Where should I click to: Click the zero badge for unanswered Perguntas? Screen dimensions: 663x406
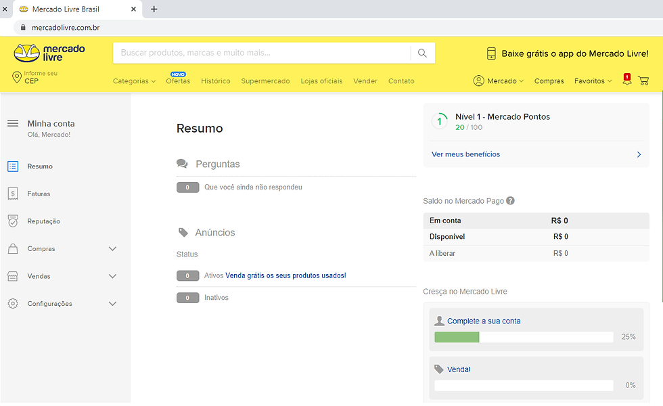[188, 187]
